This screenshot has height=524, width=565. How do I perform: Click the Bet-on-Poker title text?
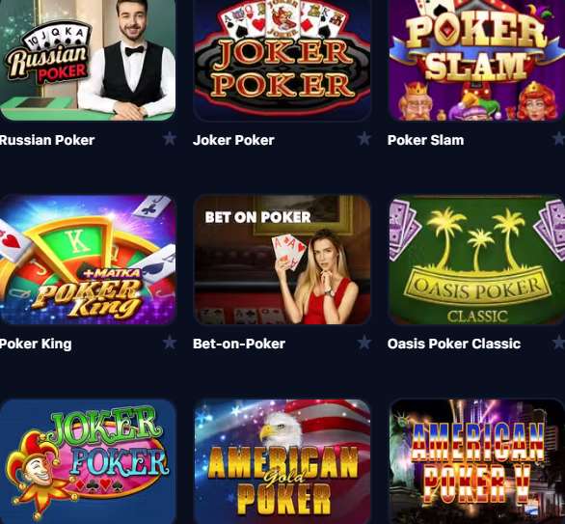pyautogui.click(x=239, y=344)
